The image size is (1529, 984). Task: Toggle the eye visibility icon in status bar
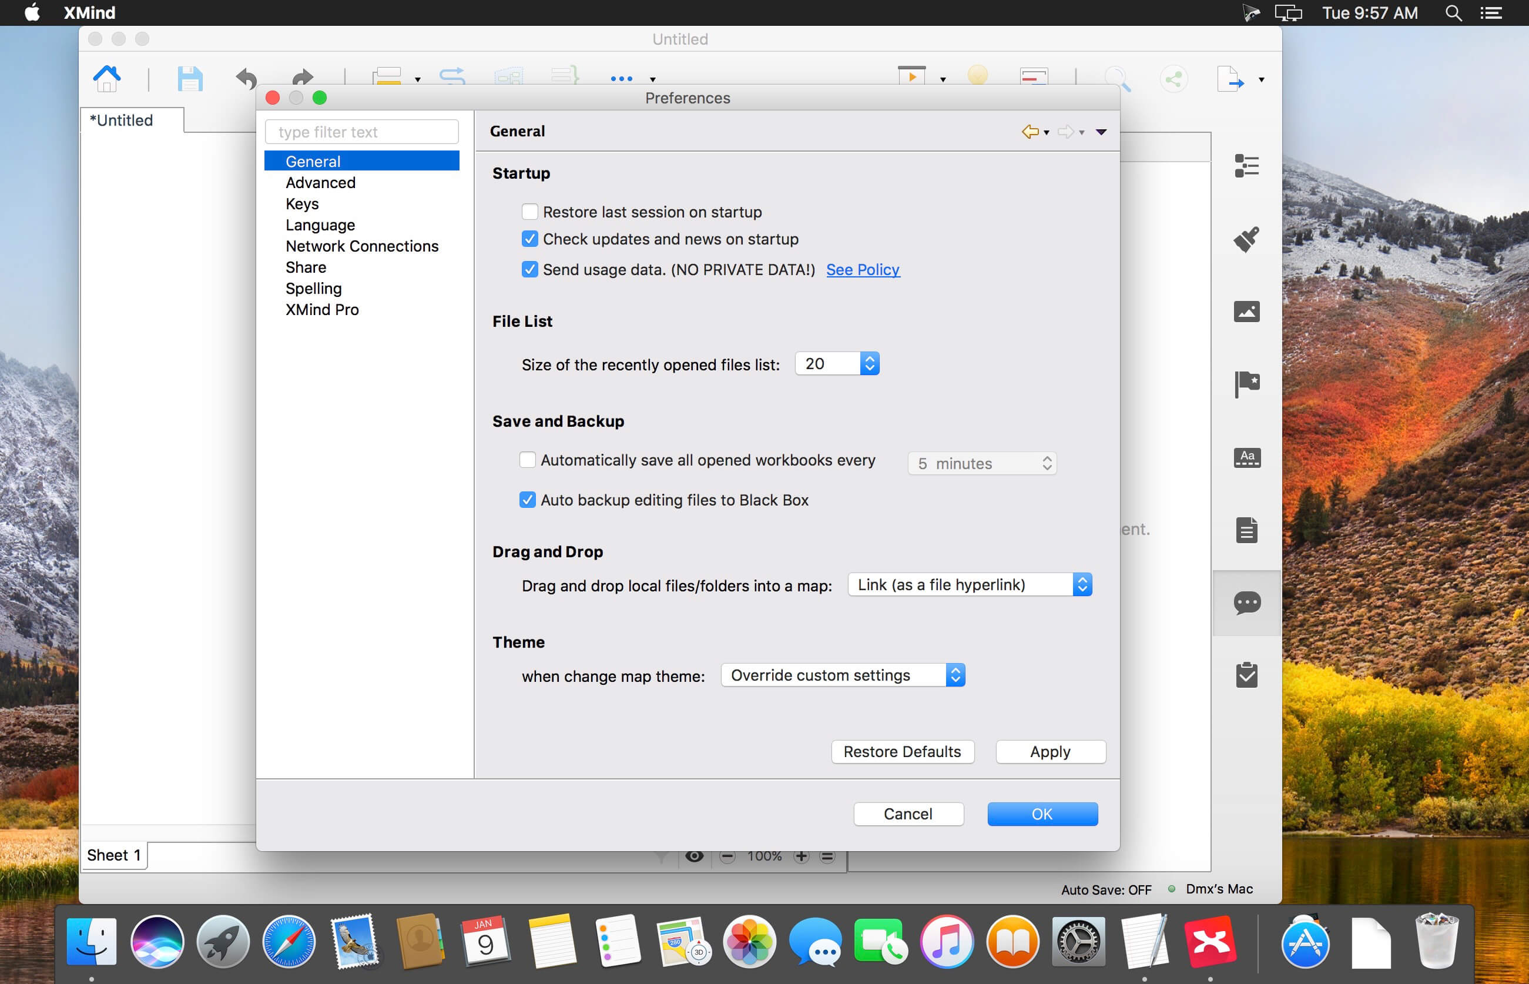tap(694, 856)
